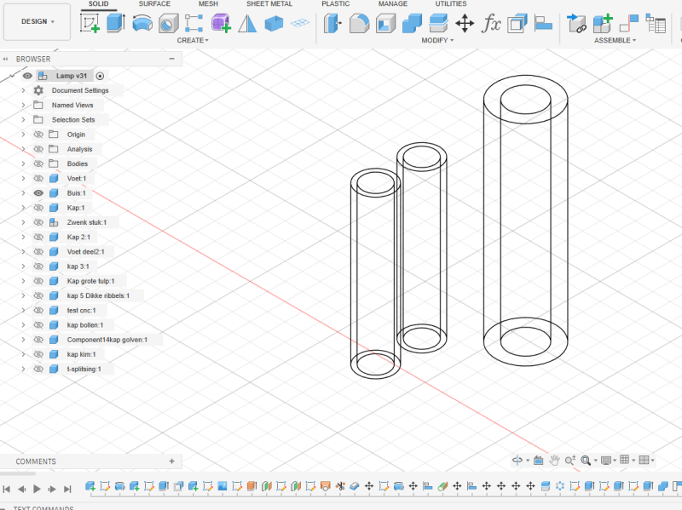
Task: Switch to the MESH tab
Action: [208, 4]
